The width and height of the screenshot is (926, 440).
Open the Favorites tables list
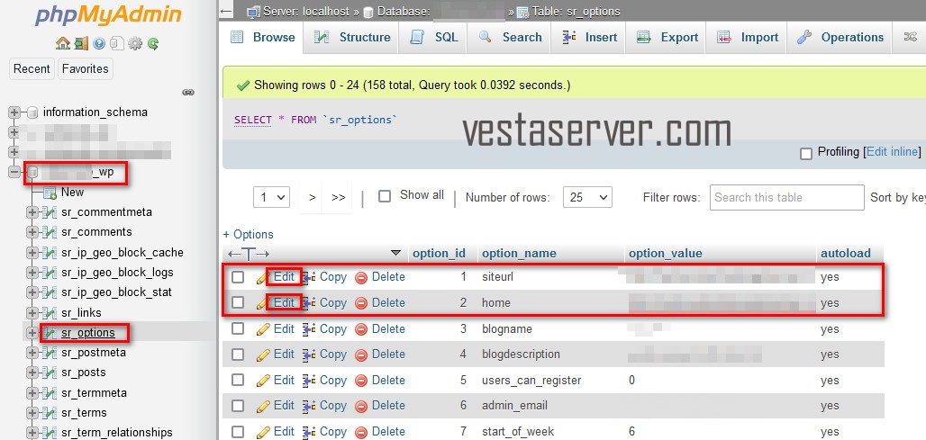(x=86, y=69)
